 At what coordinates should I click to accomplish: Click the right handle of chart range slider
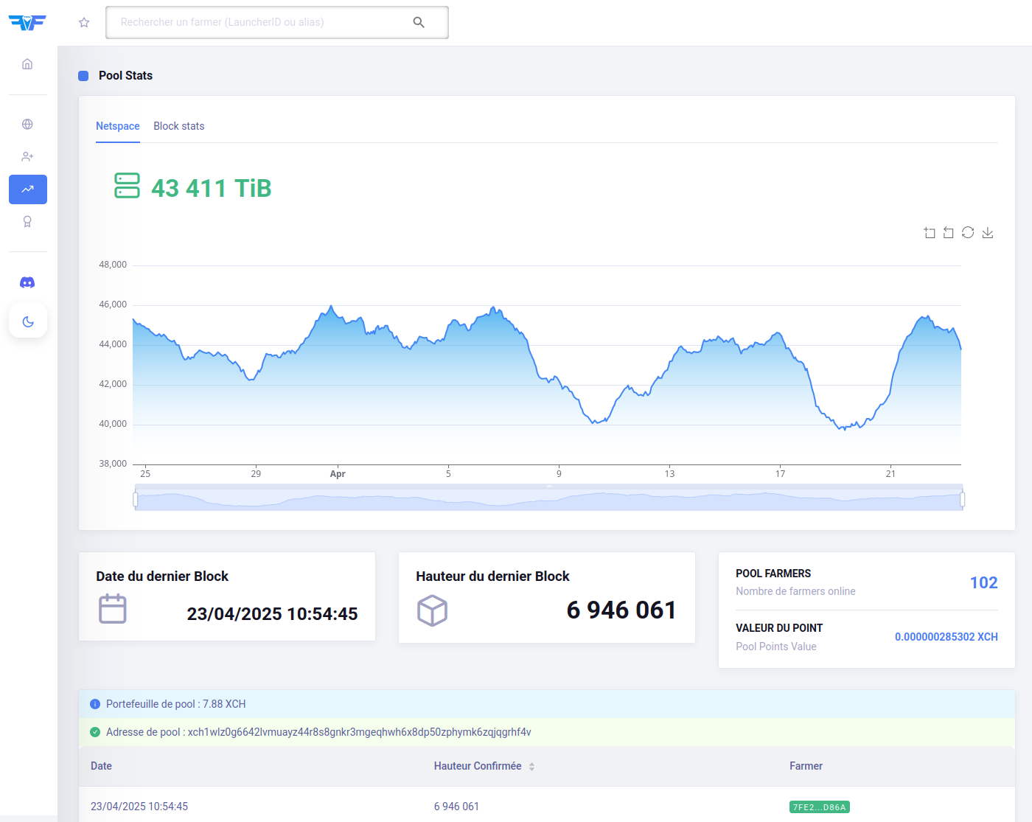[963, 500]
